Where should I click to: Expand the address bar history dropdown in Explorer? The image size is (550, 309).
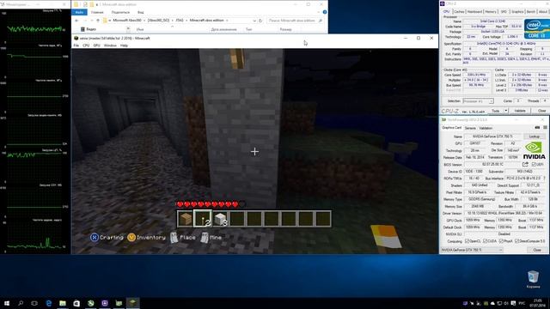pos(254,21)
